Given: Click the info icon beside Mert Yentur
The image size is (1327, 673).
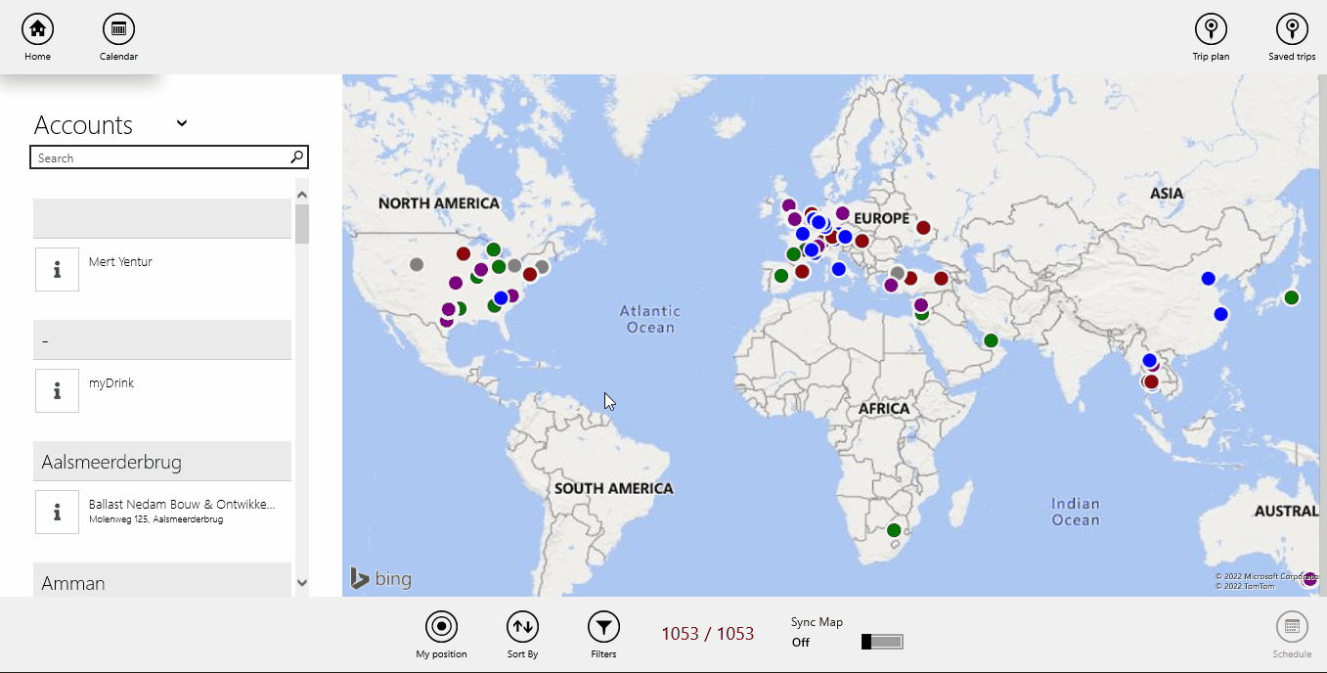Looking at the screenshot, I should tap(58, 269).
